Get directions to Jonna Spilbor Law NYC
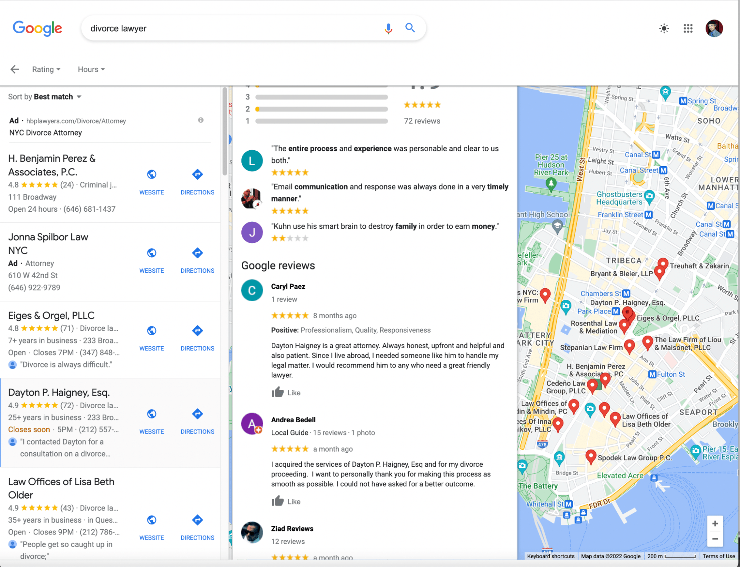The height and width of the screenshot is (567, 740). [197, 253]
